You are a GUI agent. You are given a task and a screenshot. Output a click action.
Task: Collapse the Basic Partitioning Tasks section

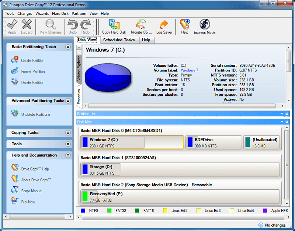tap(68, 47)
